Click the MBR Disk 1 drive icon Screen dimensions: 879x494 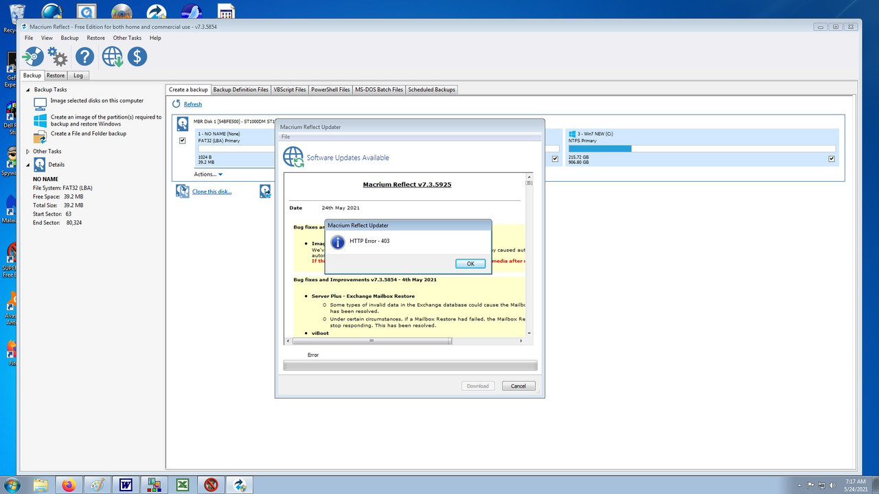click(182, 123)
